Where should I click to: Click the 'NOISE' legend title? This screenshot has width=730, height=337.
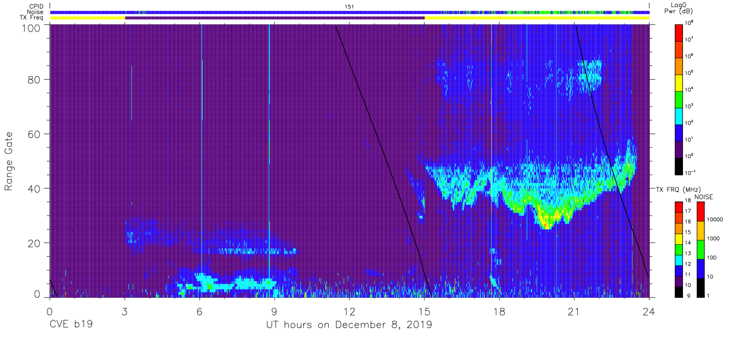(x=703, y=196)
